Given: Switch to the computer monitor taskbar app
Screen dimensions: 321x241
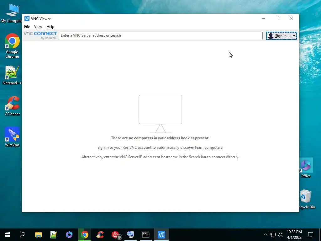Looking at the screenshot, I should click(x=131, y=235).
